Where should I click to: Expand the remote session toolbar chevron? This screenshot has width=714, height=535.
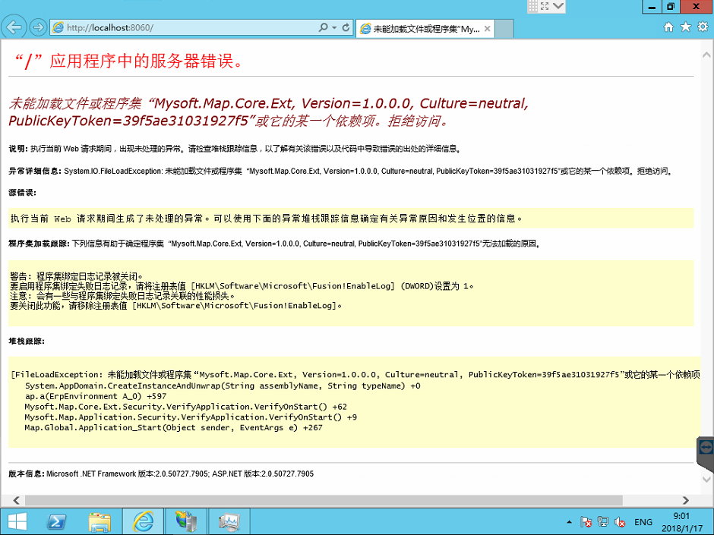pyautogui.click(x=559, y=6)
